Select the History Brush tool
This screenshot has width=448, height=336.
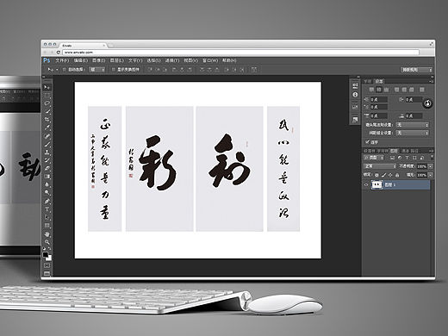(x=47, y=160)
